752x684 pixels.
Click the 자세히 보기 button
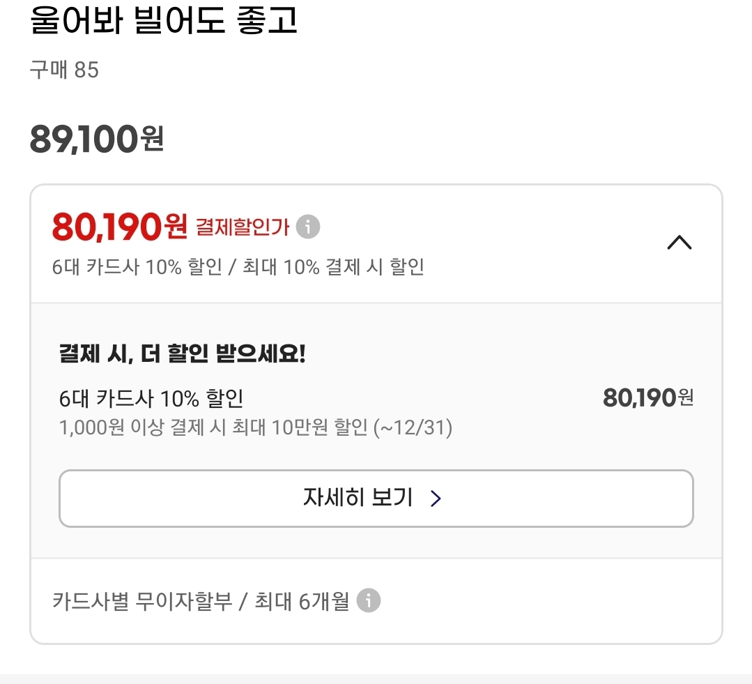376,499
